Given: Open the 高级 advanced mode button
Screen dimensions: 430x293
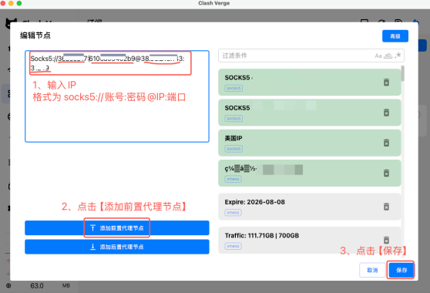Looking at the screenshot, I should (x=395, y=36).
